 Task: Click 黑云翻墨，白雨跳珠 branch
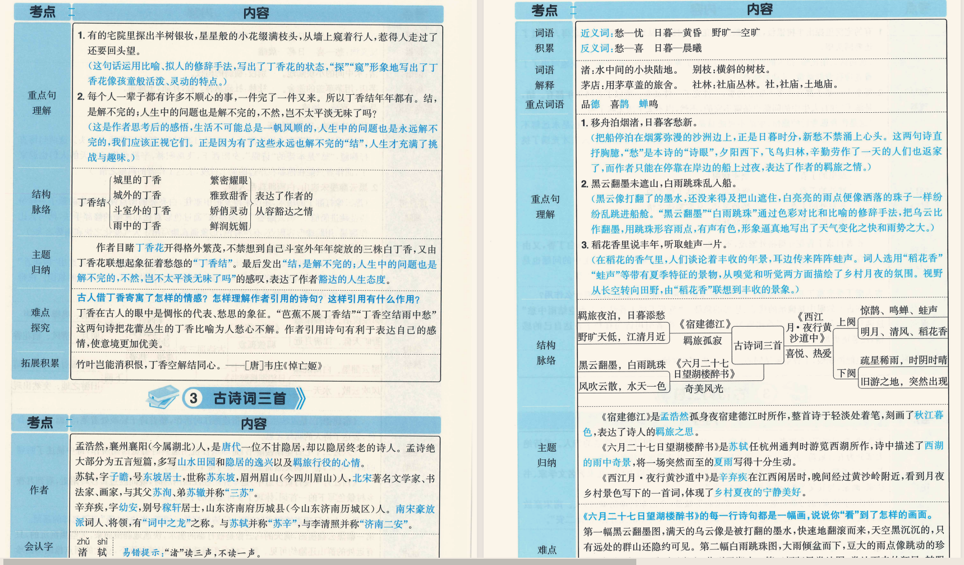tap(622, 365)
